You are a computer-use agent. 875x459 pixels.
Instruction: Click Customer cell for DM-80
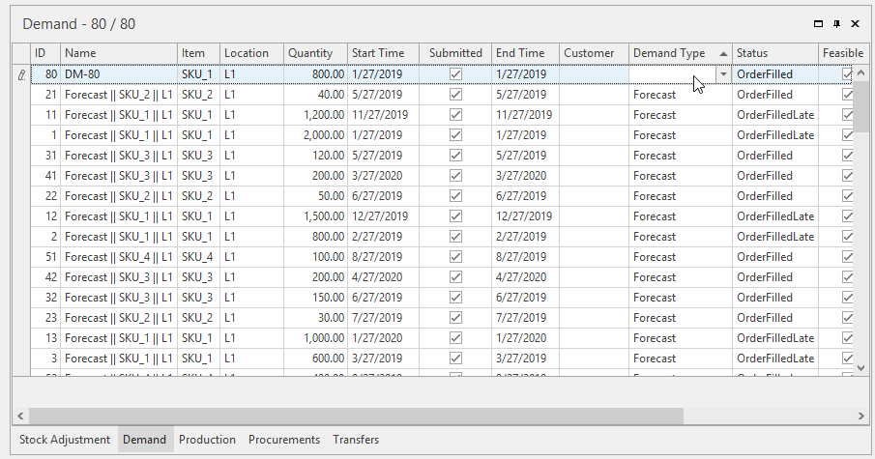tap(594, 74)
